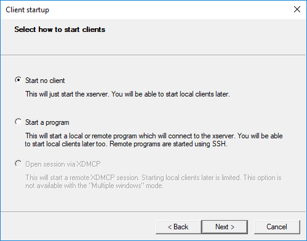Select the Start no client radio button

[x=18, y=80]
